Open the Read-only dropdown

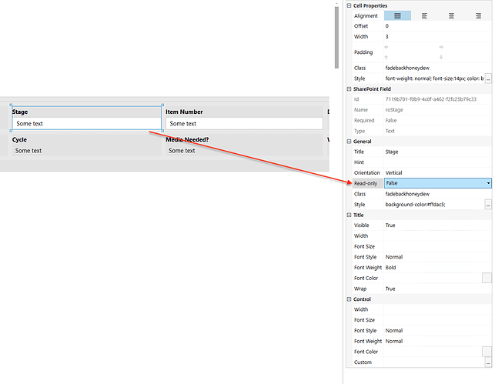pos(487,183)
